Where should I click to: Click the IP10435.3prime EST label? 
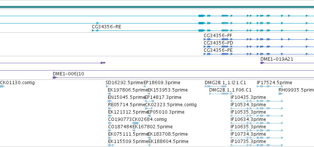(248, 97)
